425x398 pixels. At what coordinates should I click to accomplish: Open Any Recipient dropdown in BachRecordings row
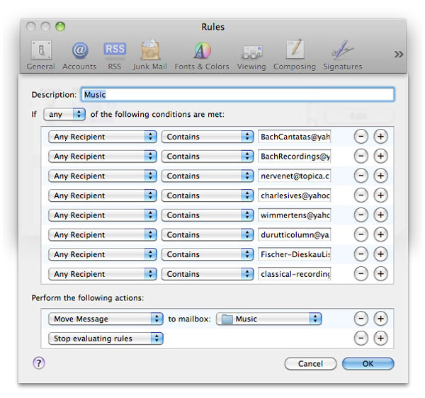(103, 157)
